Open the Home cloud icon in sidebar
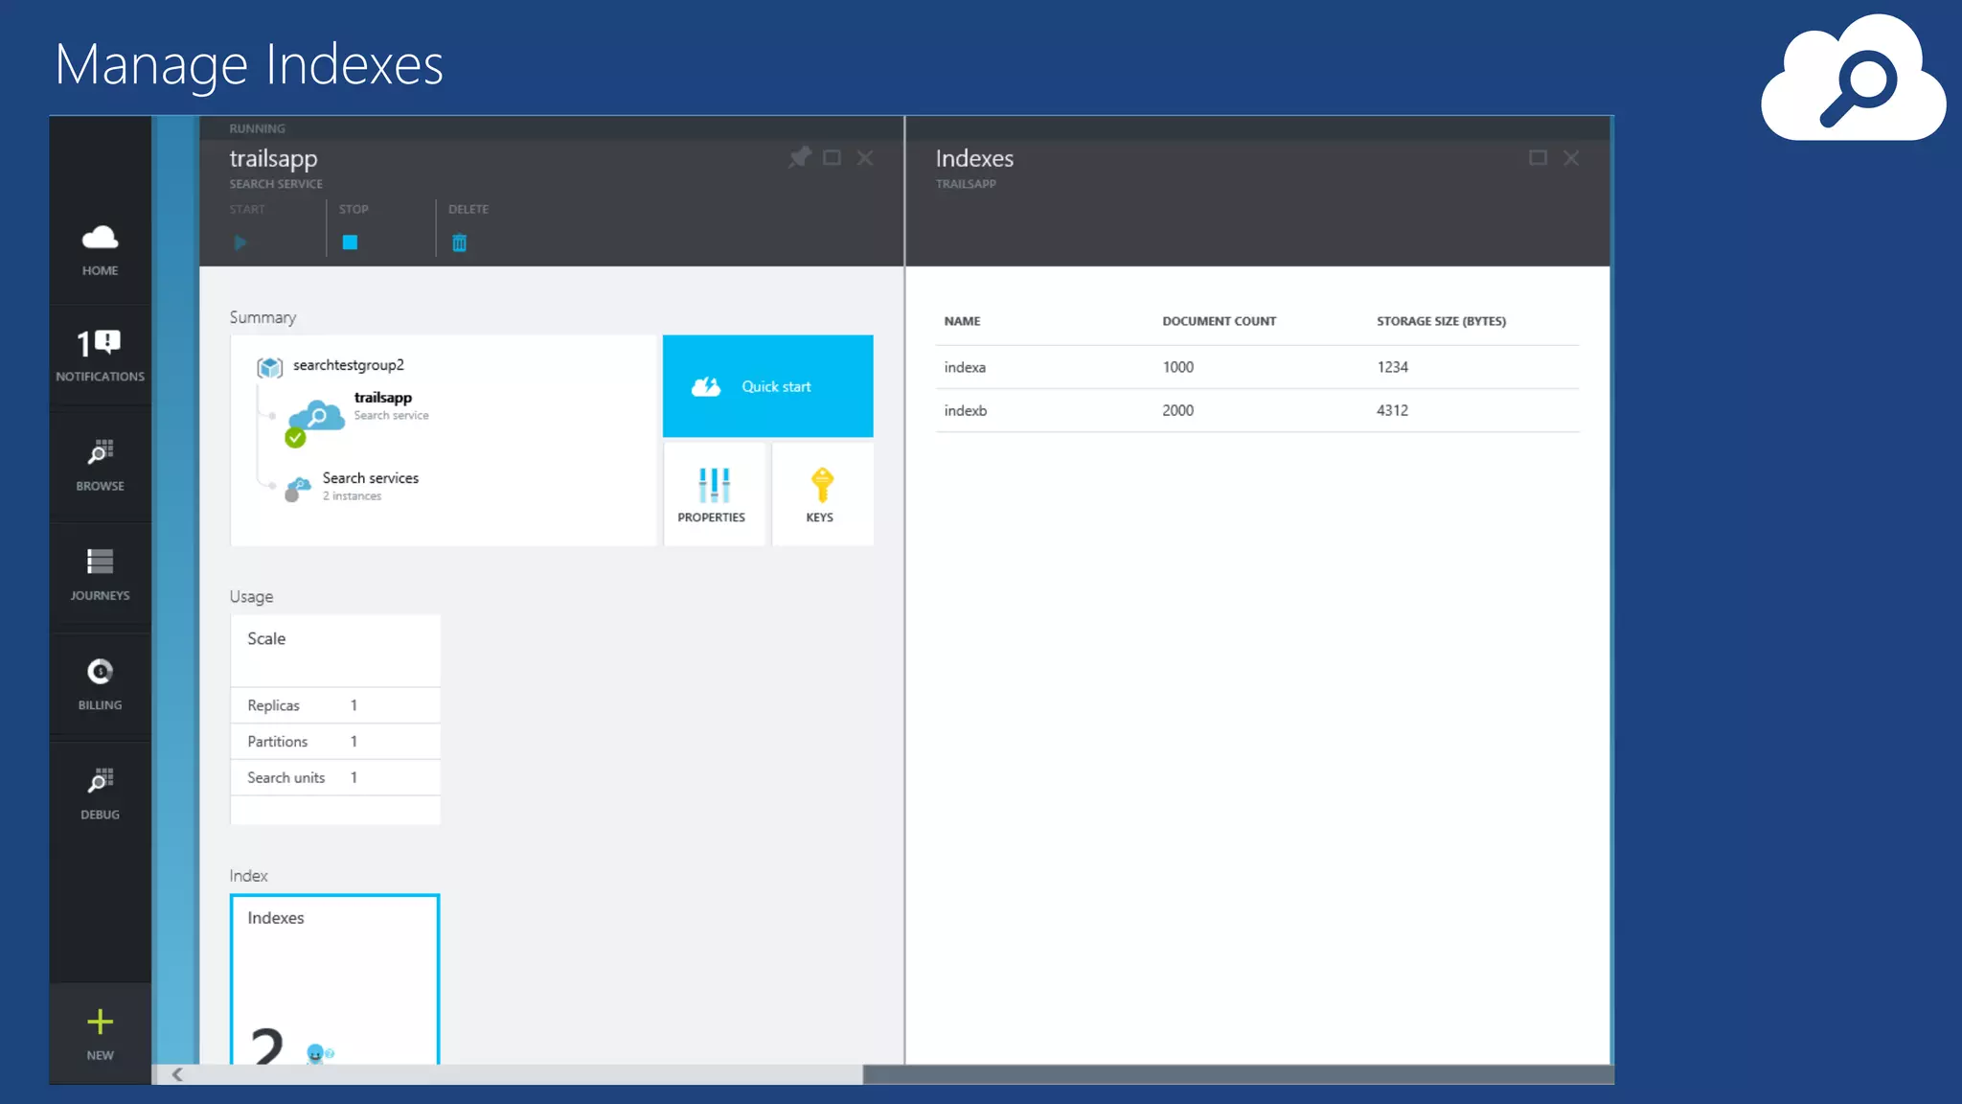This screenshot has width=1962, height=1104. coord(100,238)
